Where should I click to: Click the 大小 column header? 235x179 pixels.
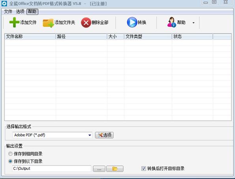click(116, 36)
